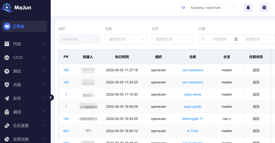Open PR 1 for aops-ceres row

[66, 94]
